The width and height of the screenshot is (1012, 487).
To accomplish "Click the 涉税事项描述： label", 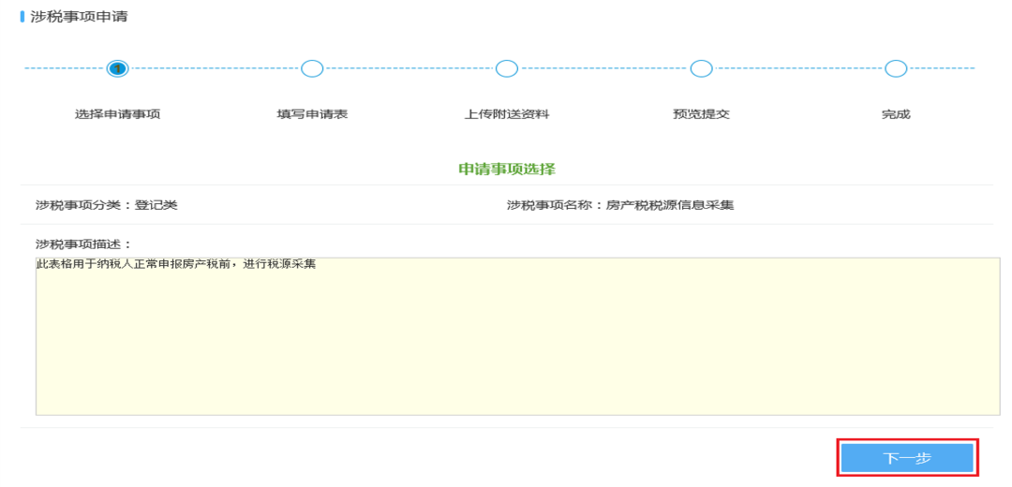I will pos(83,244).
